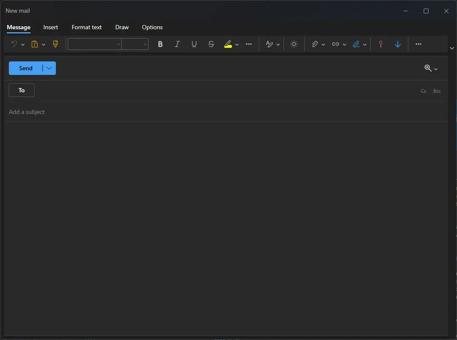Toggle italic formatting
This screenshot has height=340, width=457.
[177, 44]
